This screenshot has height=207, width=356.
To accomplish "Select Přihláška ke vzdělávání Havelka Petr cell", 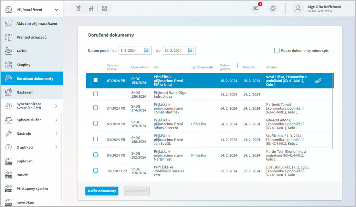I will pyautogui.click(x=169, y=171).
